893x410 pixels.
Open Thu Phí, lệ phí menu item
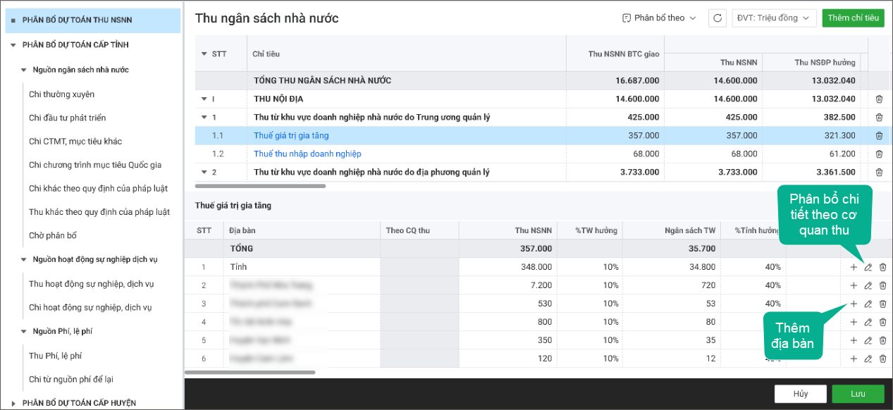pos(55,356)
